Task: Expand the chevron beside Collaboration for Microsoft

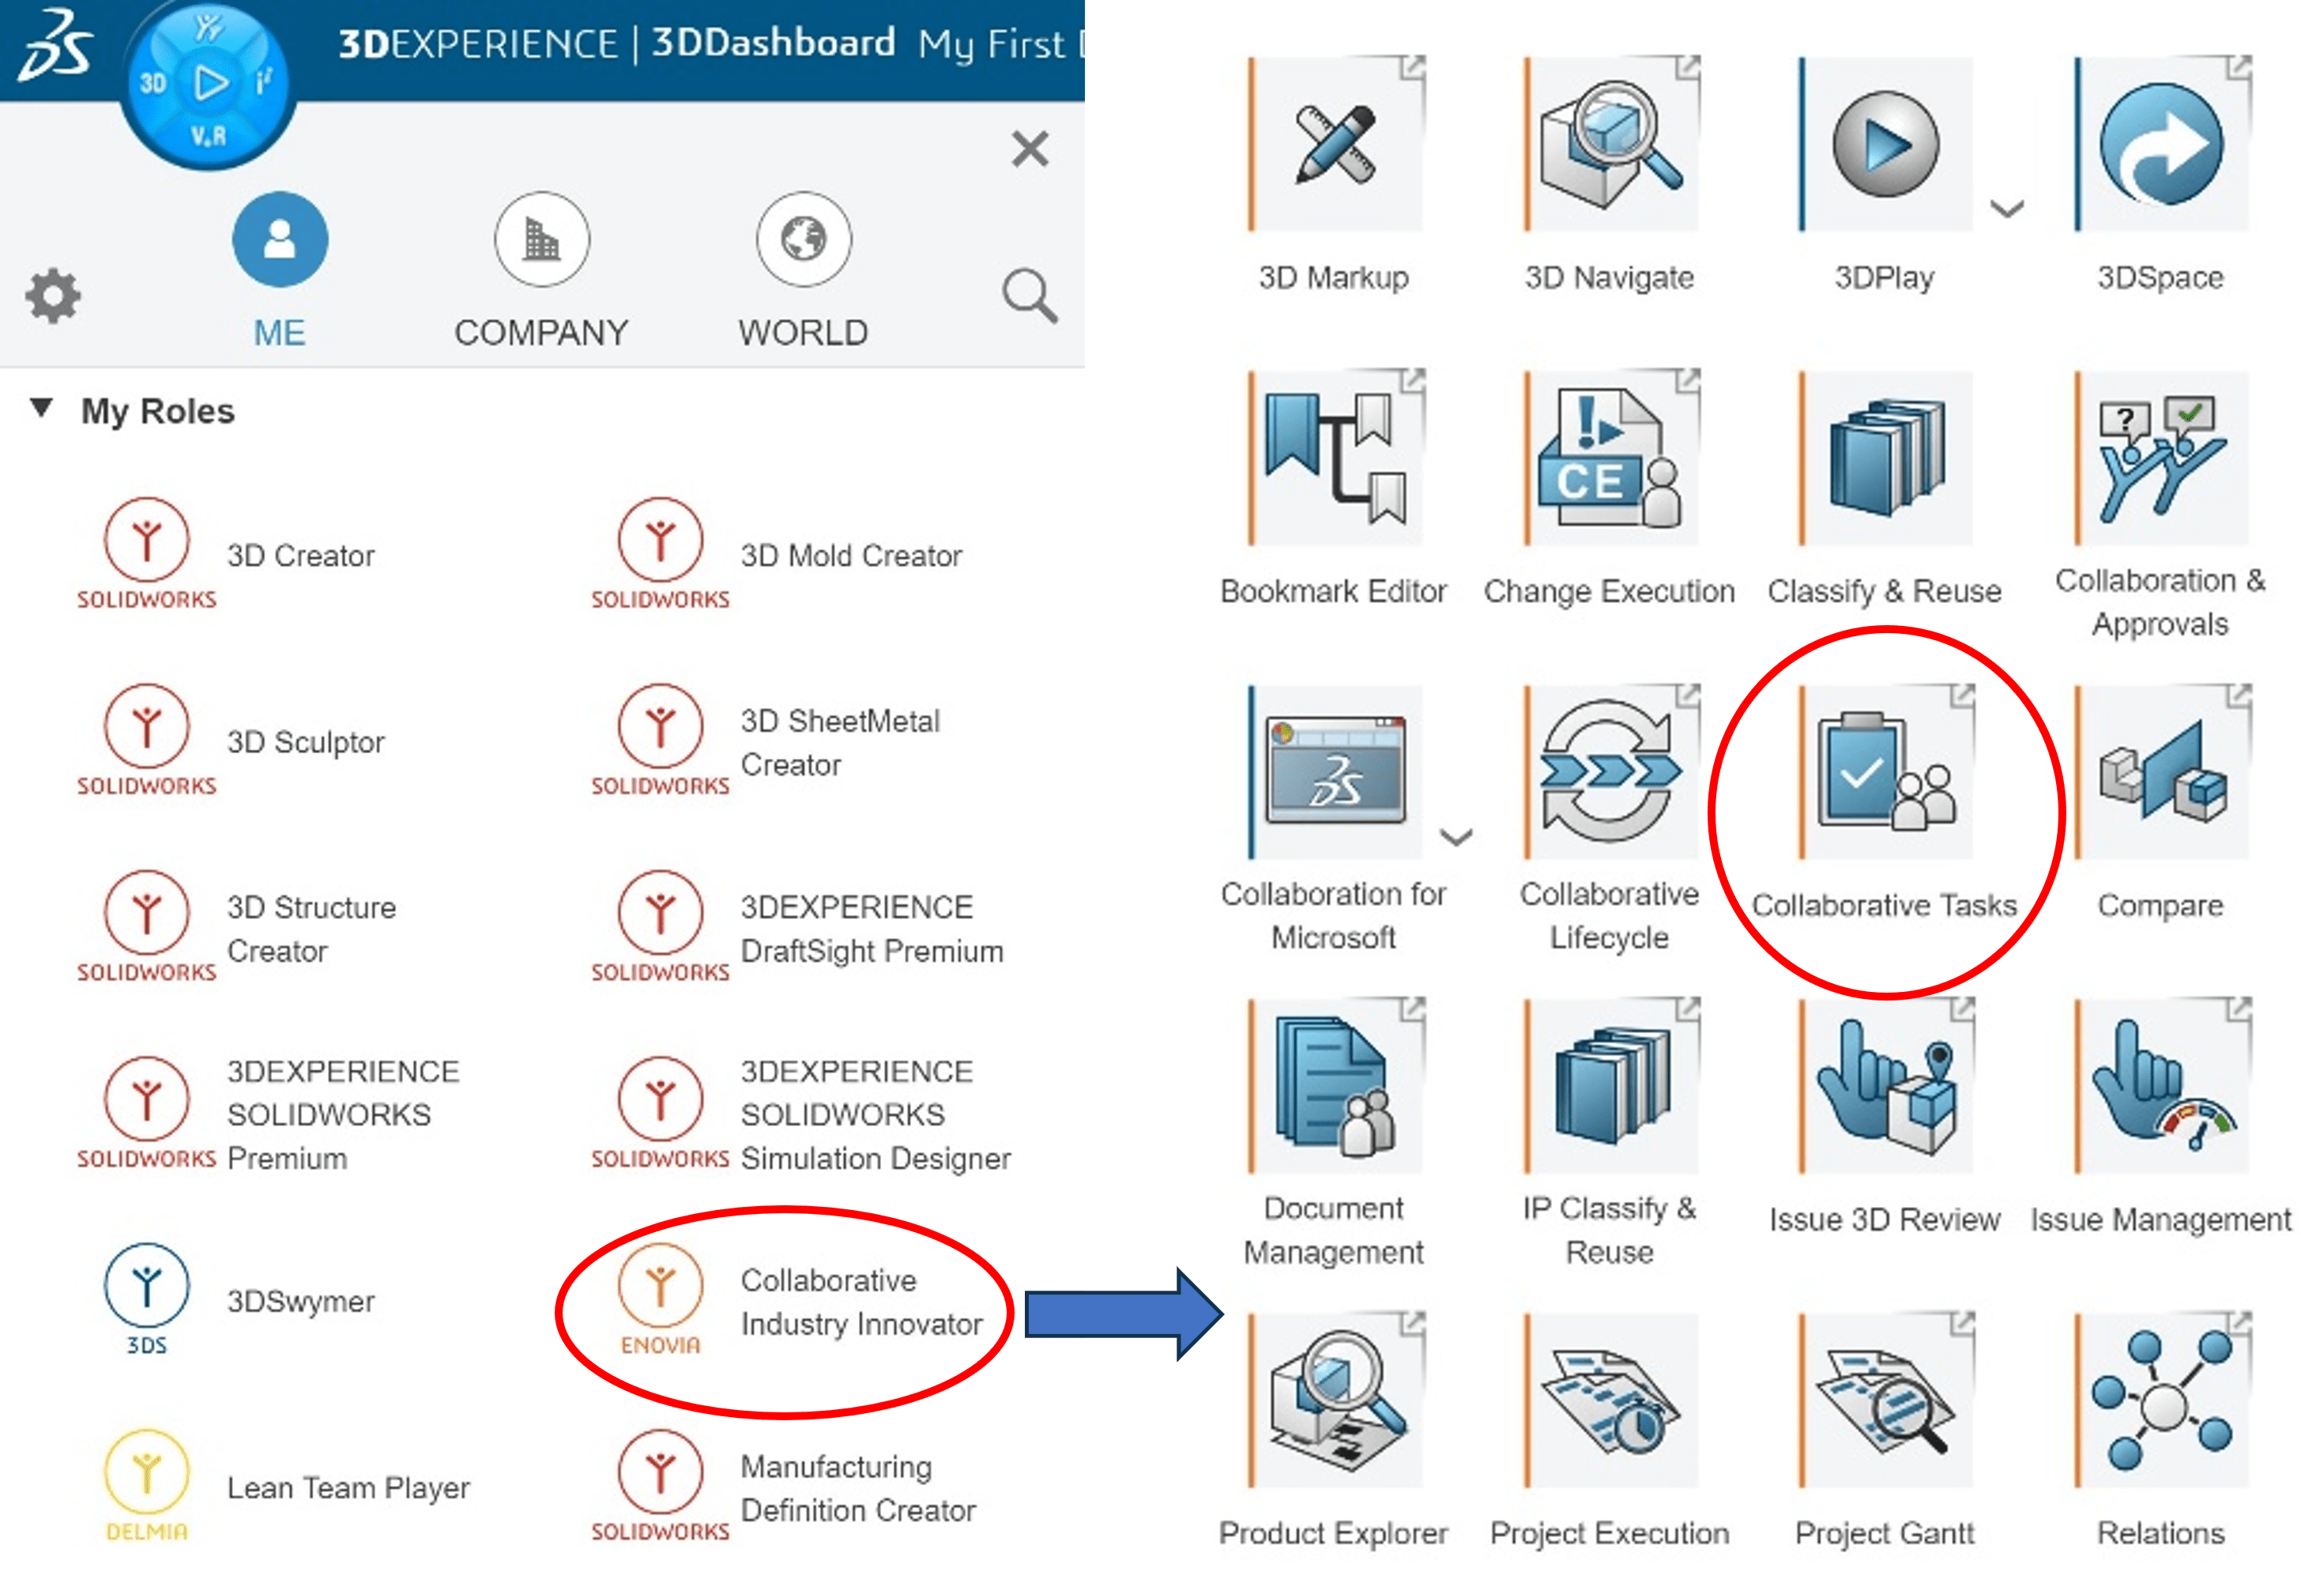Action: coord(1456,836)
